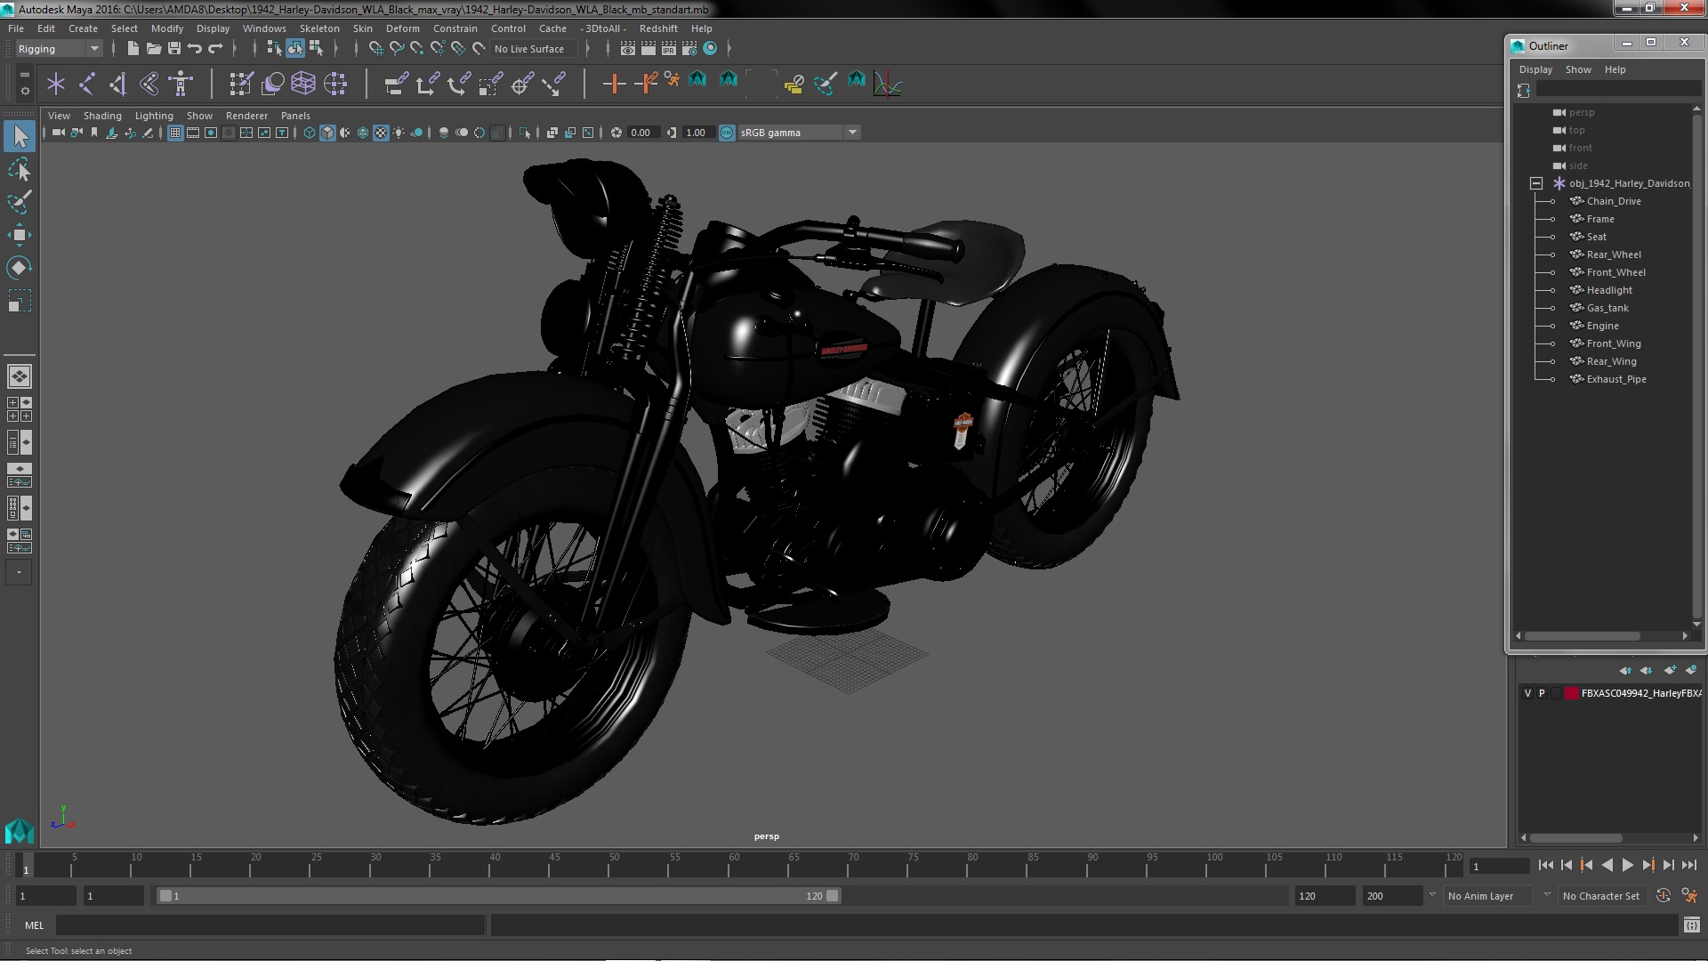Open the File menu
This screenshot has height=961, width=1708.
(x=16, y=28)
